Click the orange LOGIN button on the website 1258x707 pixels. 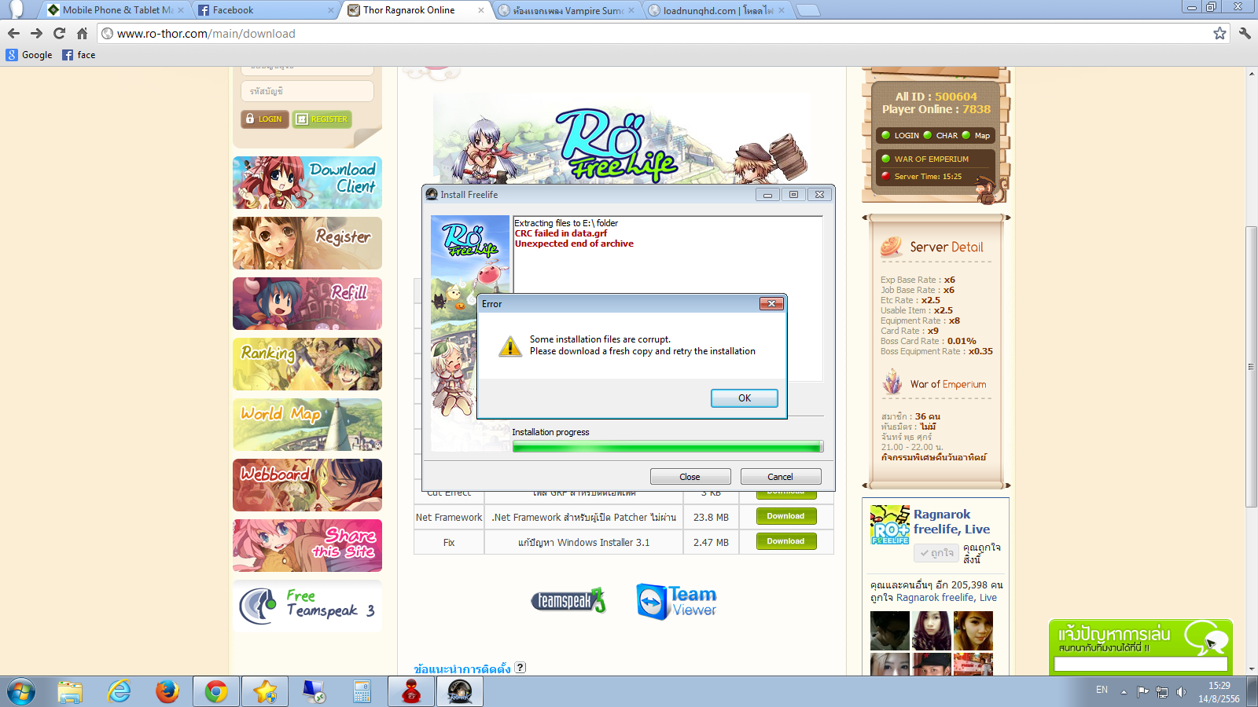(x=264, y=119)
